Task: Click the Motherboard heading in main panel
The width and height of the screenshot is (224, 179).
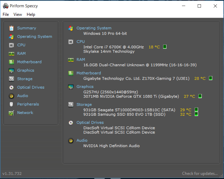Action: click(89, 73)
